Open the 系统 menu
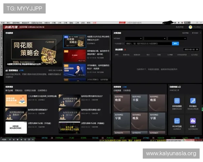 [3, 23]
